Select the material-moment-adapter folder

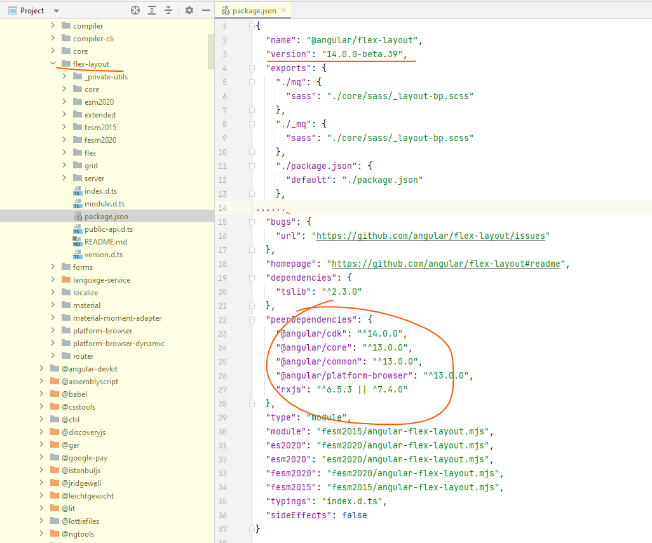tap(118, 318)
